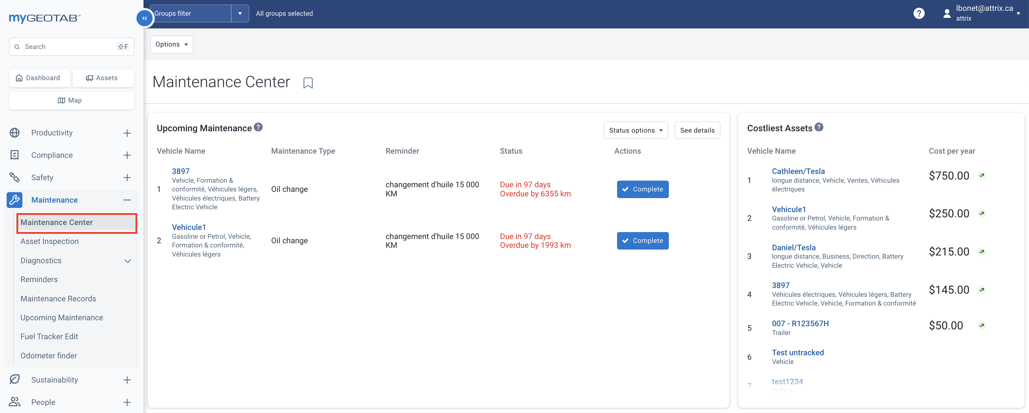Click the Maintenance Type column header
Screen dimensions: 1029x413
[303, 151]
